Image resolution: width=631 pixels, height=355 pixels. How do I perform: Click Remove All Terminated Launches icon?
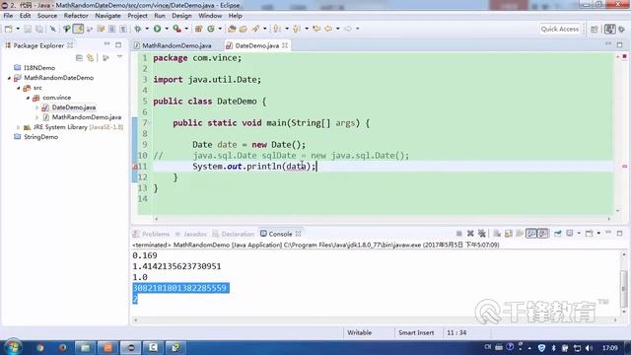click(482, 234)
